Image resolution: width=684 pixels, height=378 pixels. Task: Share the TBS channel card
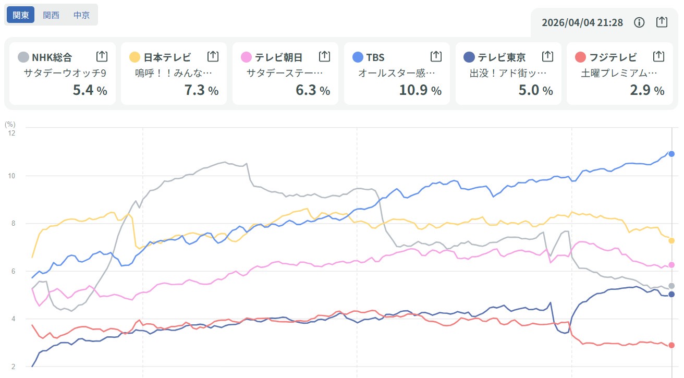click(x=436, y=56)
